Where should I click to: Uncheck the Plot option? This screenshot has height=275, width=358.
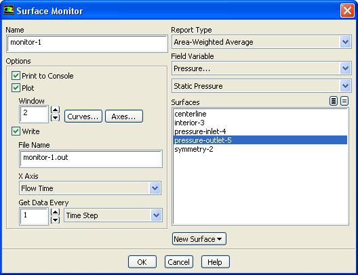[x=16, y=88]
